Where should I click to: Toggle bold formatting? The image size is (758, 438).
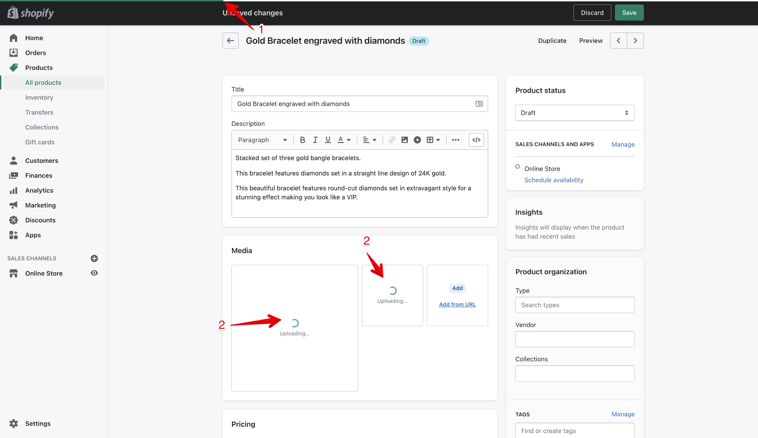(x=302, y=140)
